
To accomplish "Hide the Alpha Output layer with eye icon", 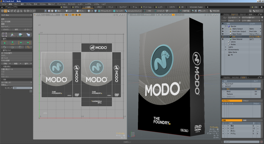I will coord(222,29).
